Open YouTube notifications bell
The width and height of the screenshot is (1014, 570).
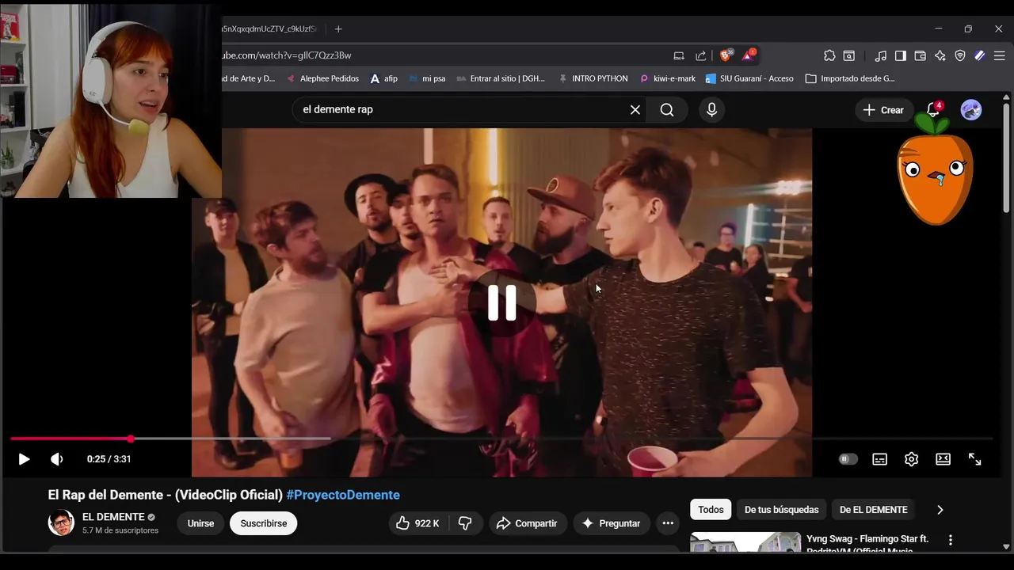point(933,110)
